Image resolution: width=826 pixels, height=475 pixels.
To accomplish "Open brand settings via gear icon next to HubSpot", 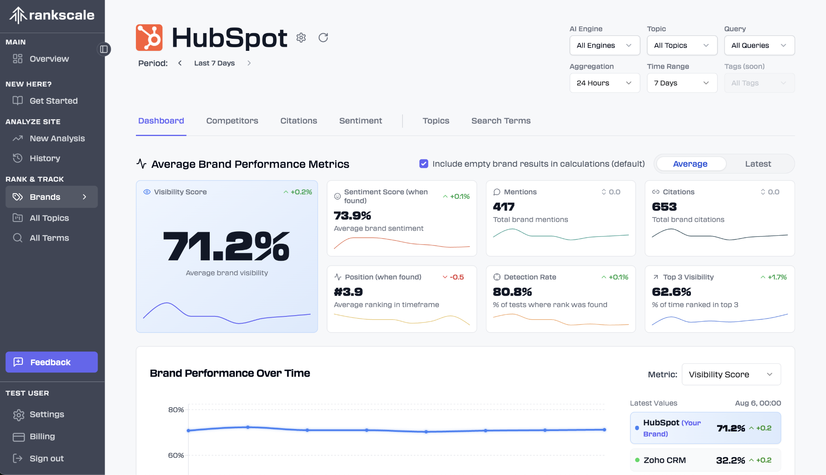I will point(301,38).
